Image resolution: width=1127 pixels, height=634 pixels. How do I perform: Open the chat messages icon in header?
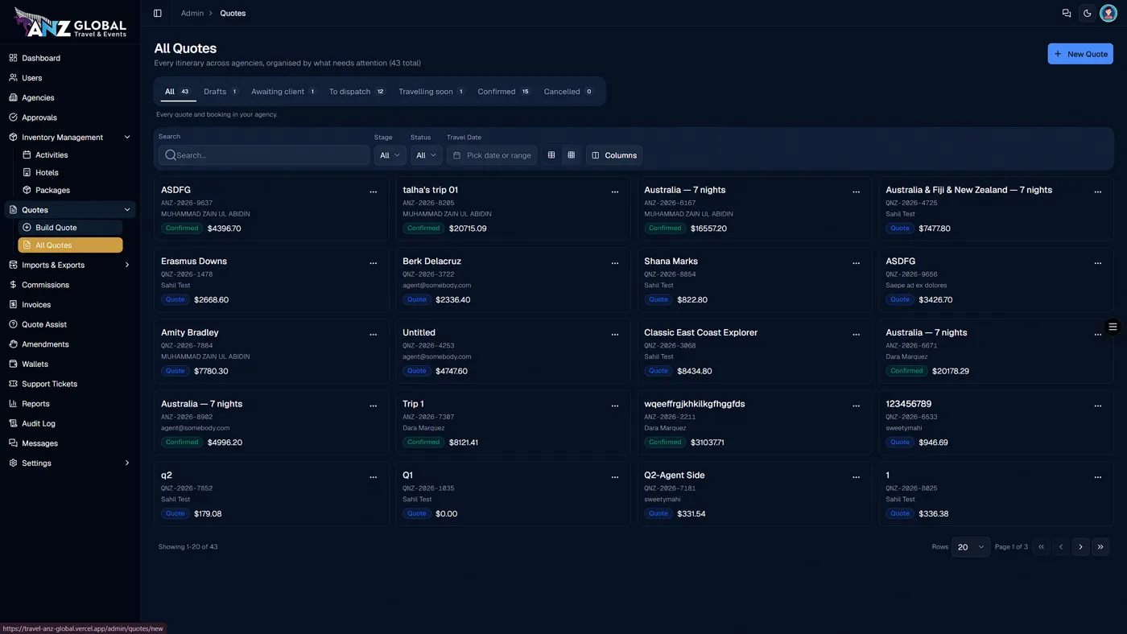point(1067,13)
